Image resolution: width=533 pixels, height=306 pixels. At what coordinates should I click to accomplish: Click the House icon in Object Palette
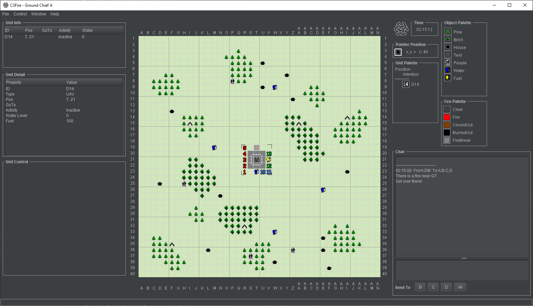point(448,47)
